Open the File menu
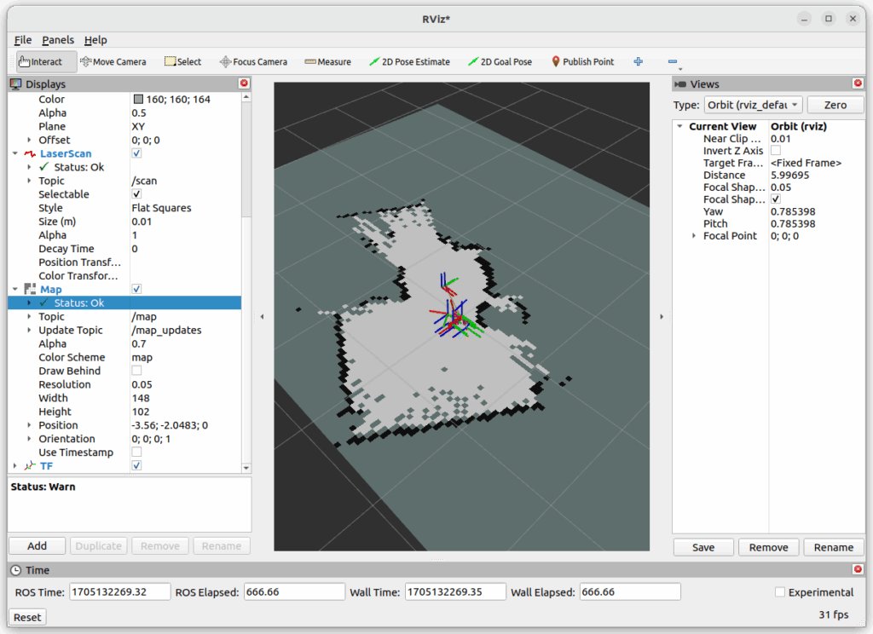Viewport: 873px width, 634px height. 23,40
